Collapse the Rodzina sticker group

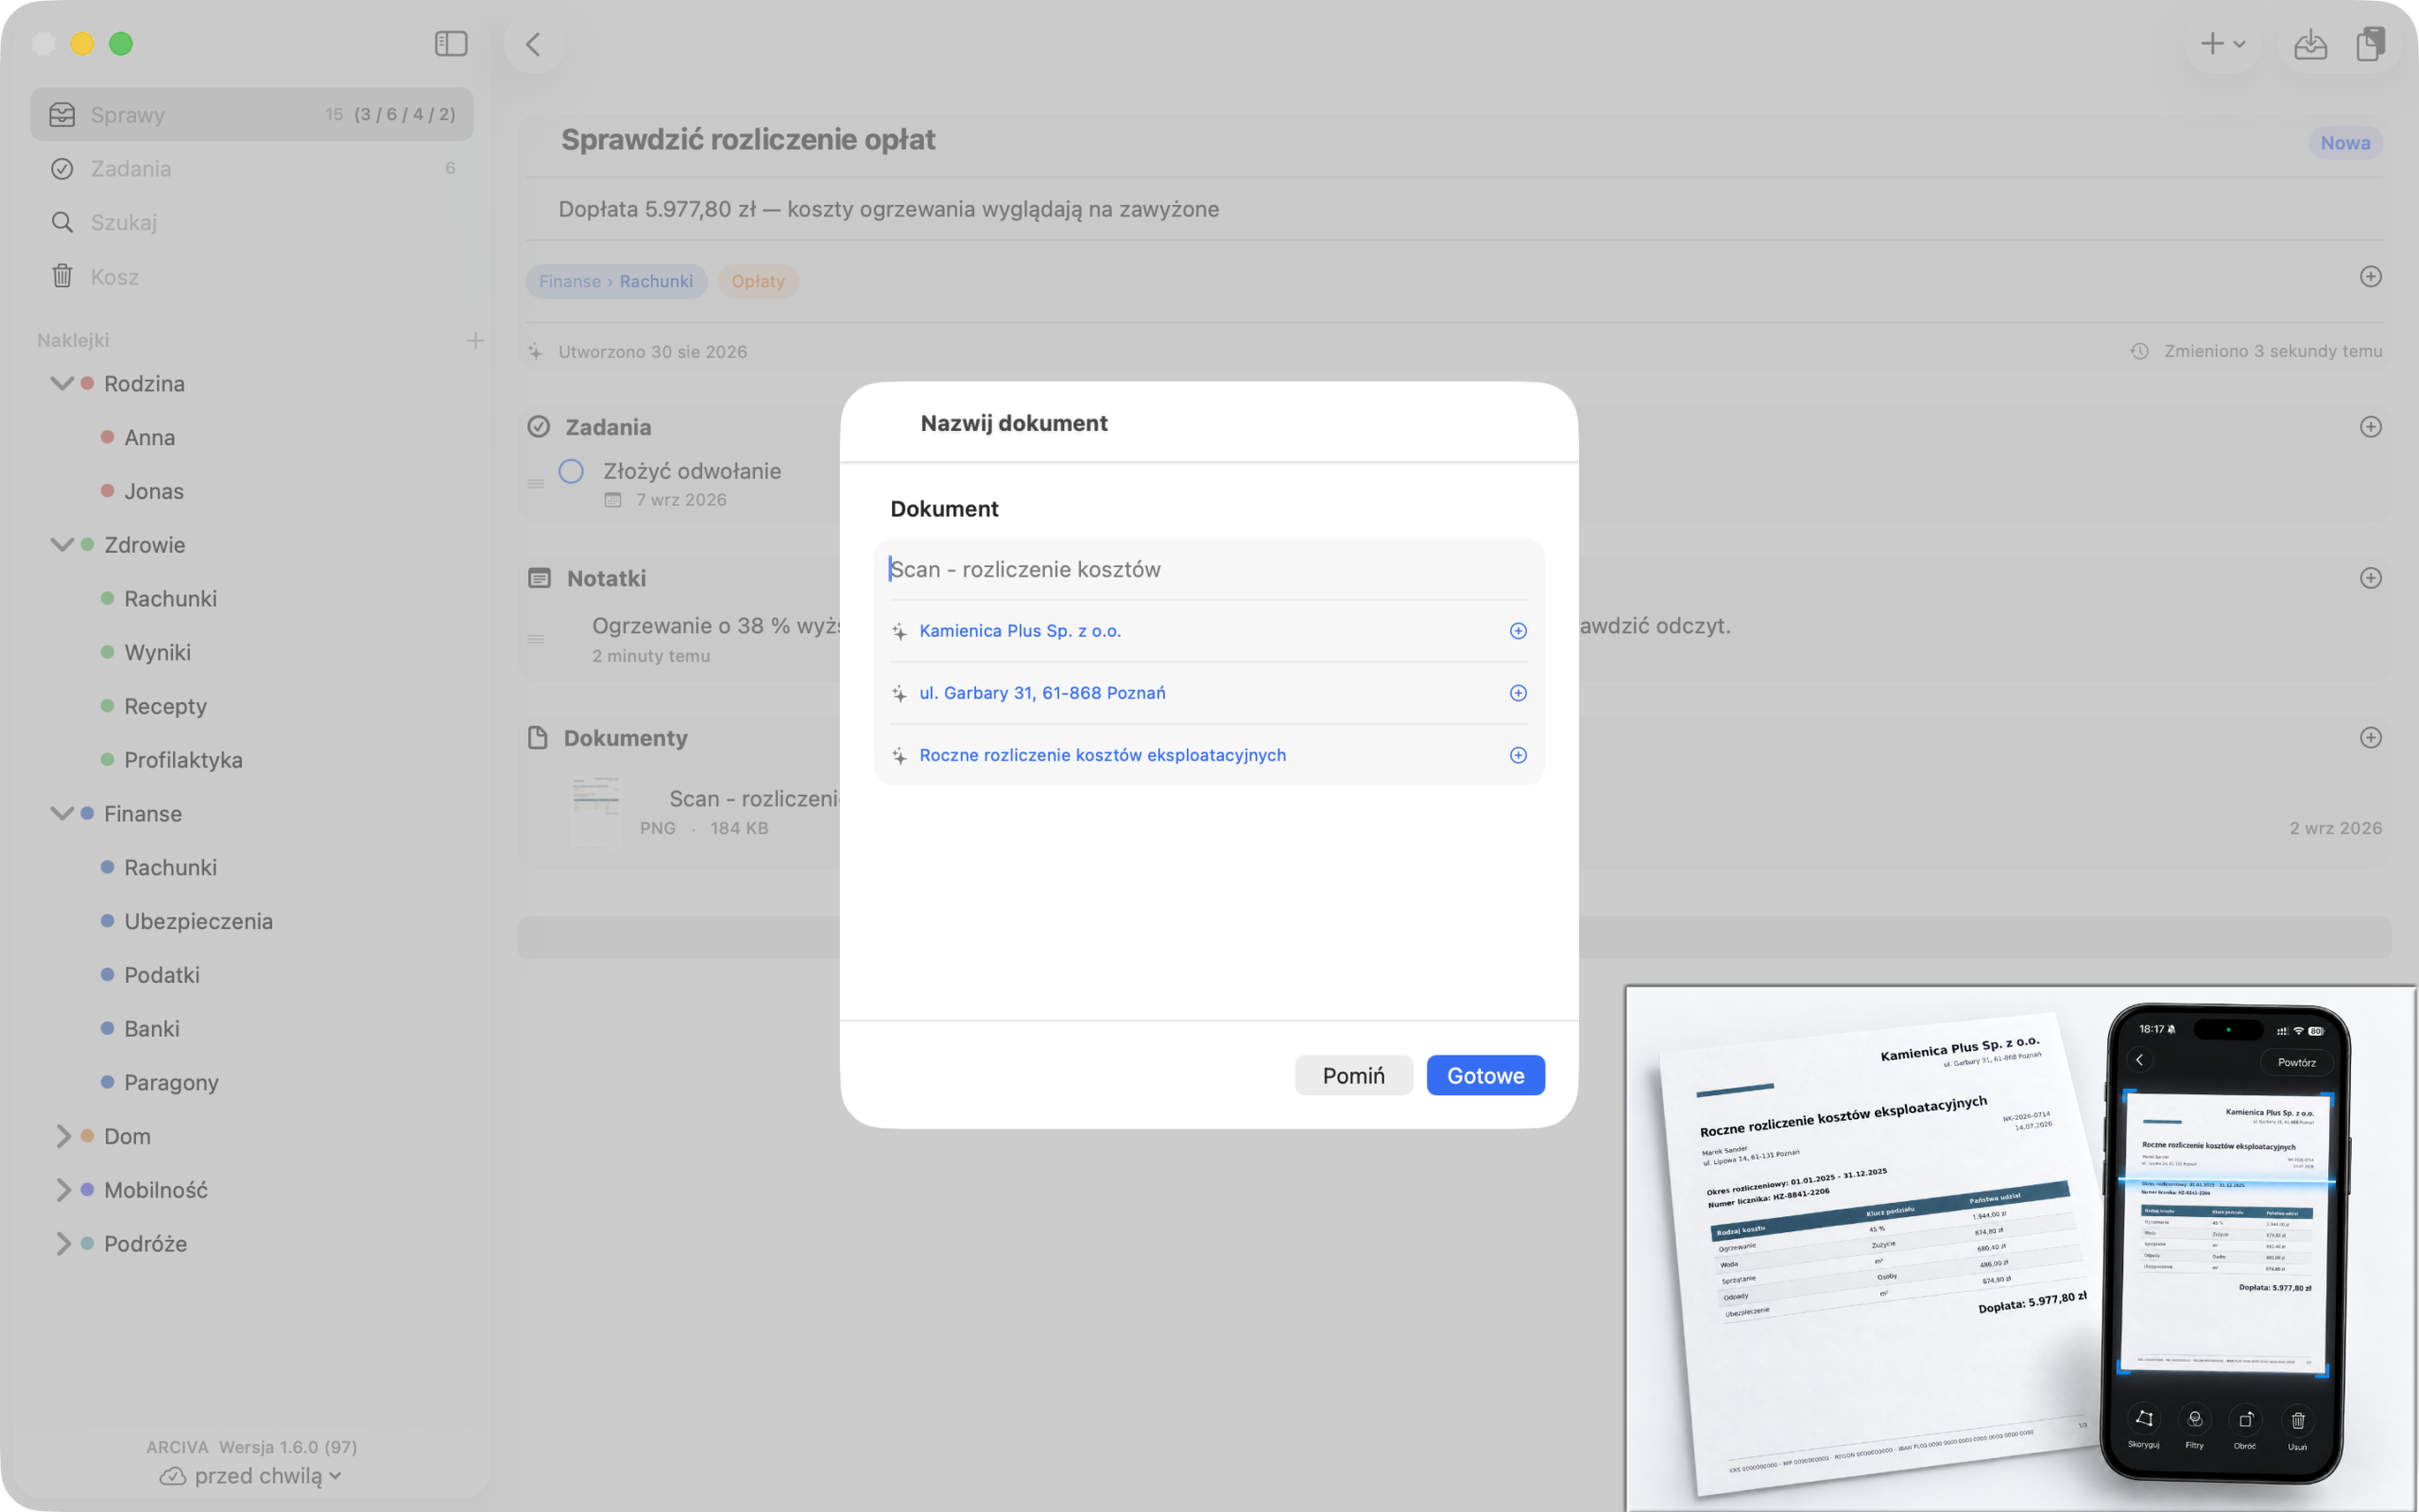click(62, 384)
